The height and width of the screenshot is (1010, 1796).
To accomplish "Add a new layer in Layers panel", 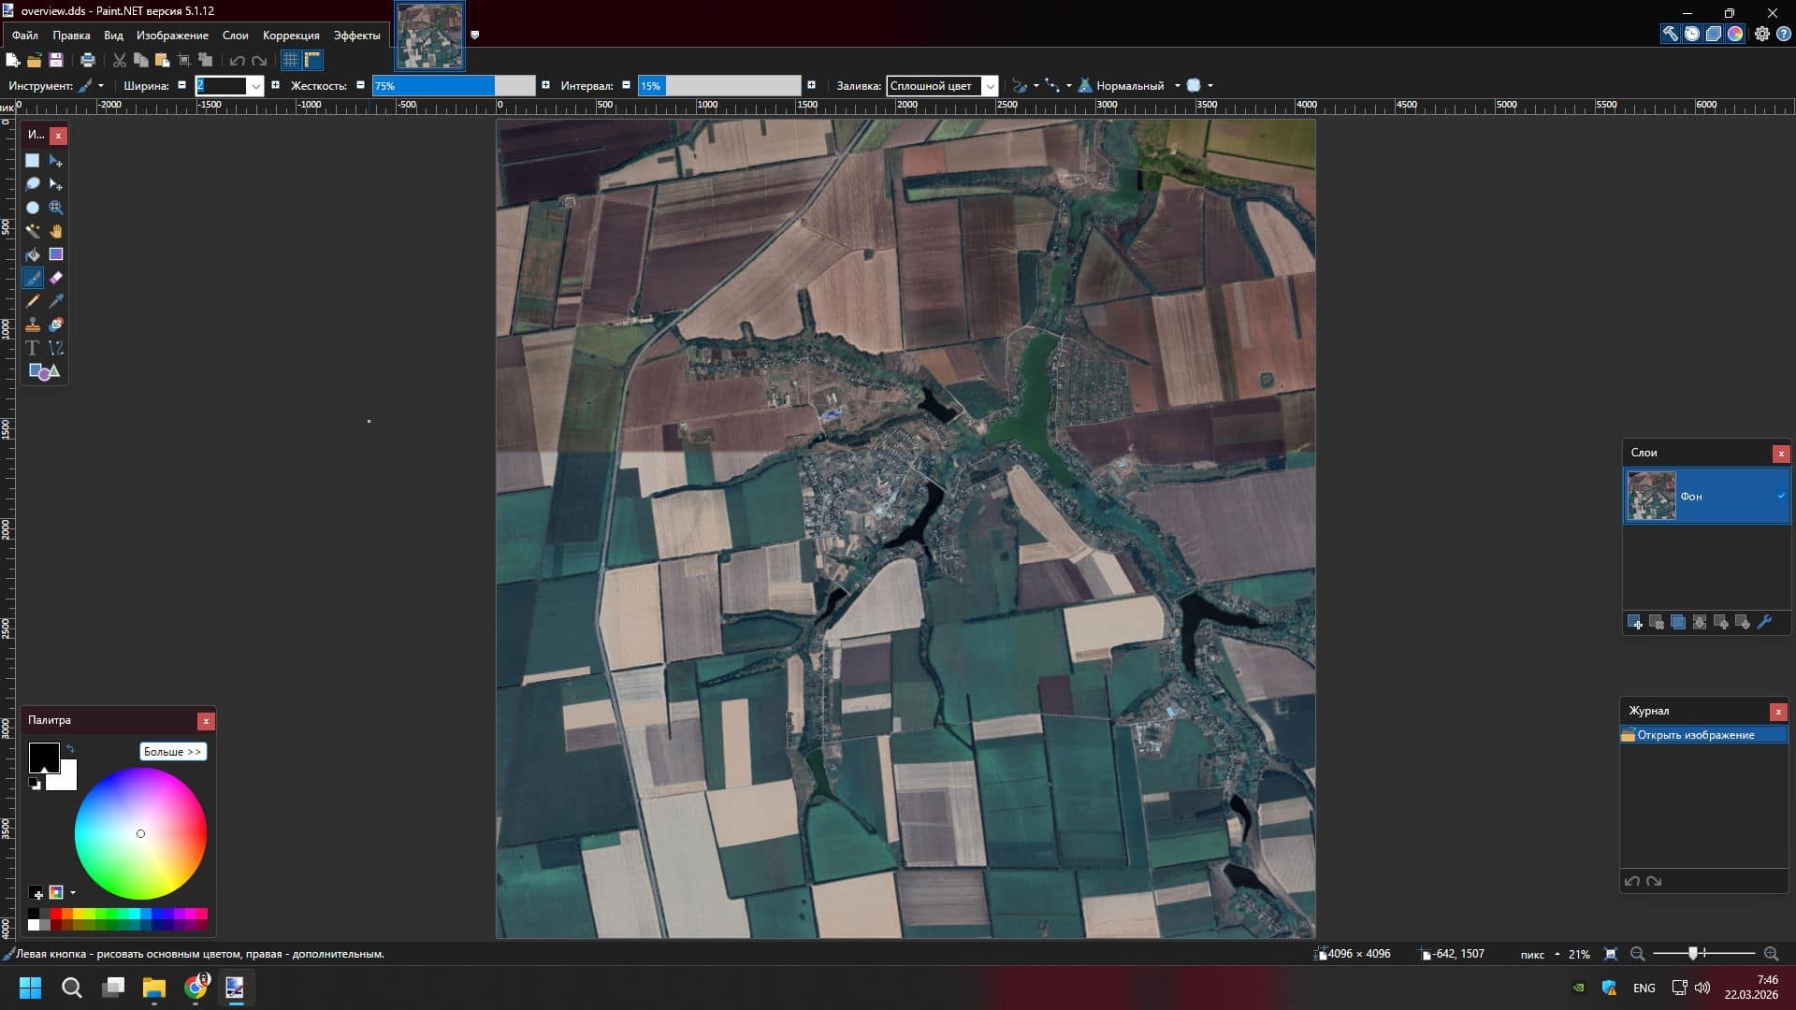I will coord(1634,623).
